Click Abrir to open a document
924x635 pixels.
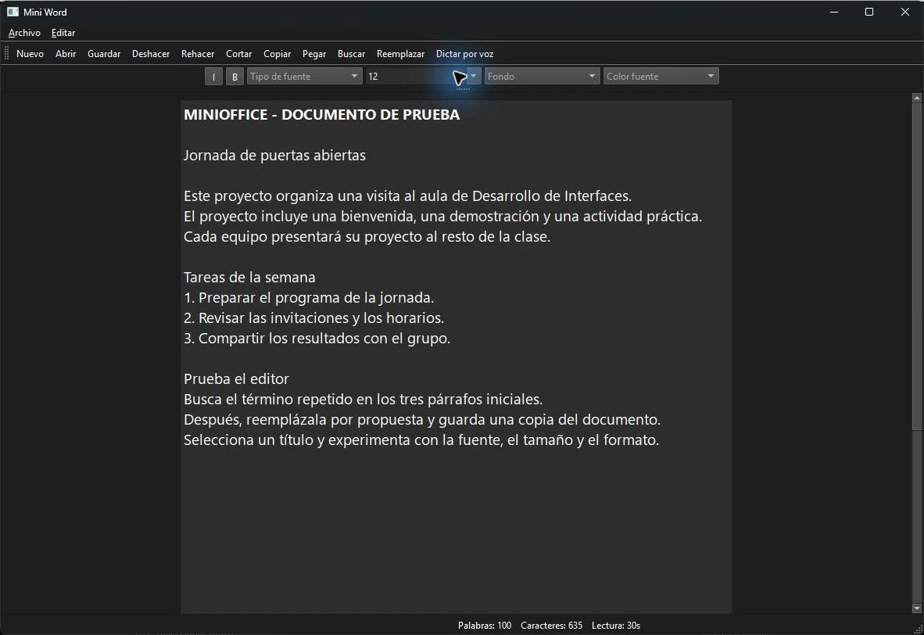click(66, 54)
